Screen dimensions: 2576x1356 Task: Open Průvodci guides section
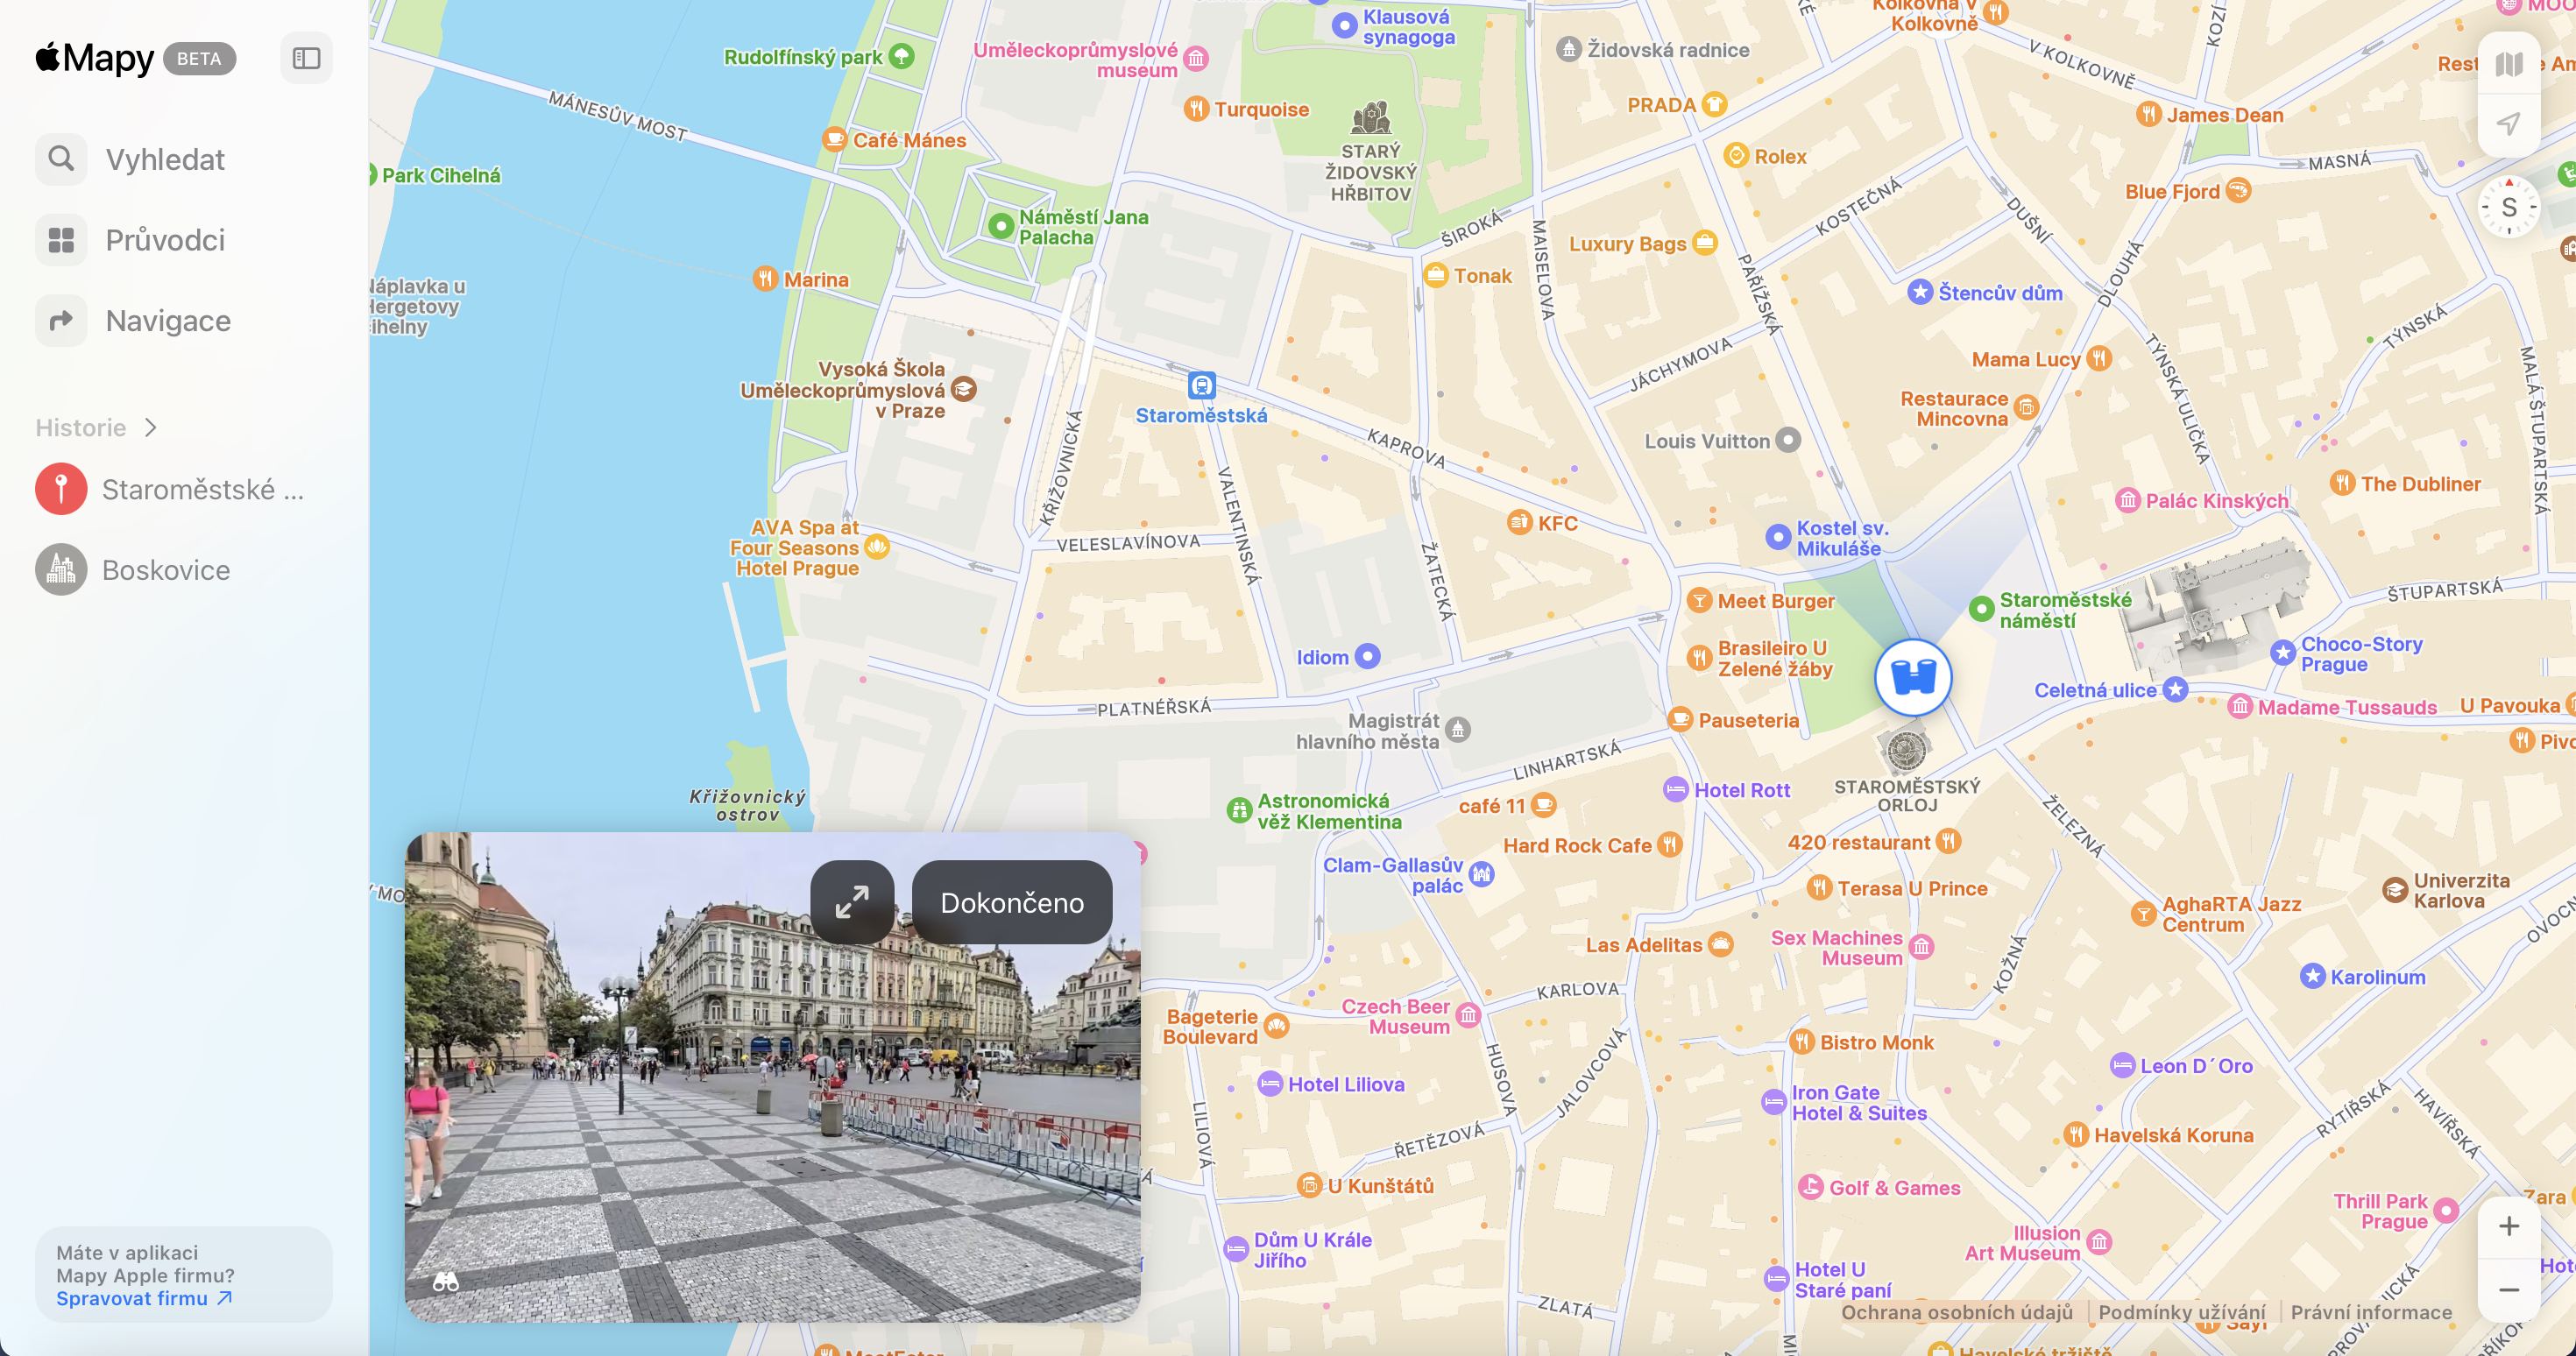(165, 240)
